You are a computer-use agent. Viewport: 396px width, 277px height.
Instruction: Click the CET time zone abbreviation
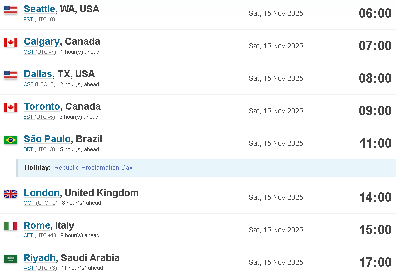(28, 236)
